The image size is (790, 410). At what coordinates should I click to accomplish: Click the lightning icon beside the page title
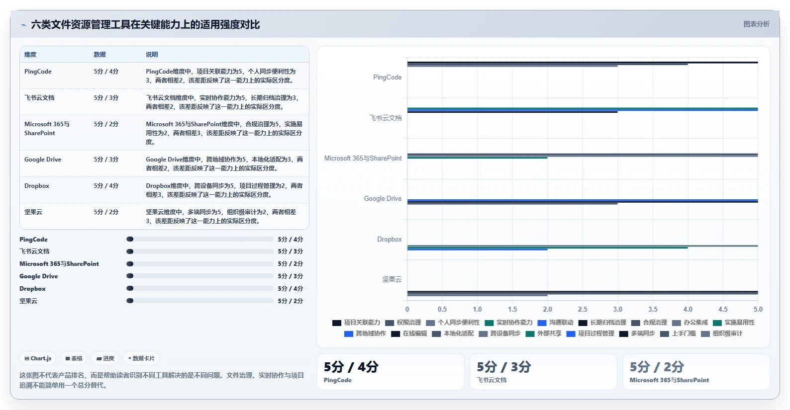pos(23,25)
